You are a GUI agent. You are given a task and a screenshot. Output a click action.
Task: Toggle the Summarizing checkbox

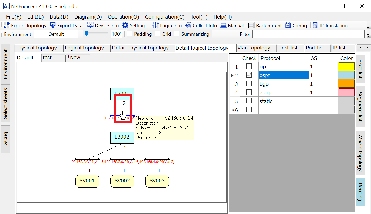[x=177, y=34]
